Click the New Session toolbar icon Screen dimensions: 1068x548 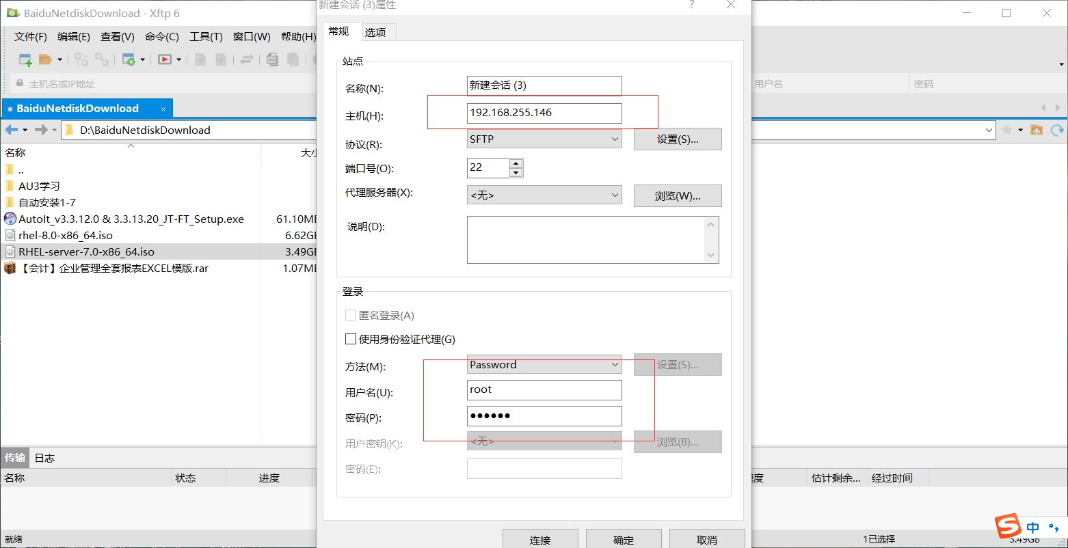click(25, 59)
